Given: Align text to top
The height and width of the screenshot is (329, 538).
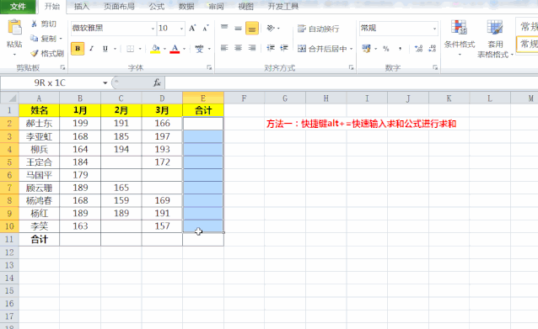Looking at the screenshot, I should tap(224, 28).
